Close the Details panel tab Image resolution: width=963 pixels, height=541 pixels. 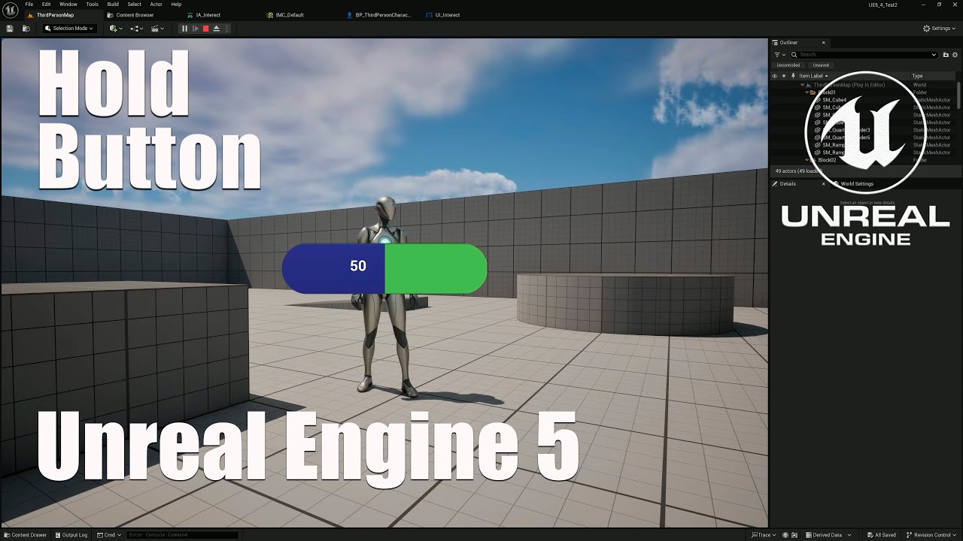[x=823, y=184]
